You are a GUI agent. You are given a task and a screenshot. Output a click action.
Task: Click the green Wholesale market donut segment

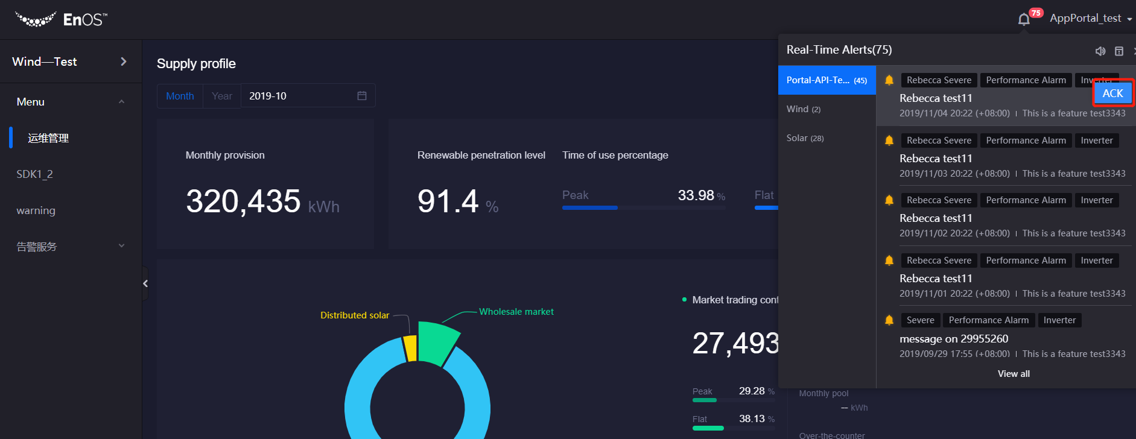pyautogui.click(x=436, y=342)
